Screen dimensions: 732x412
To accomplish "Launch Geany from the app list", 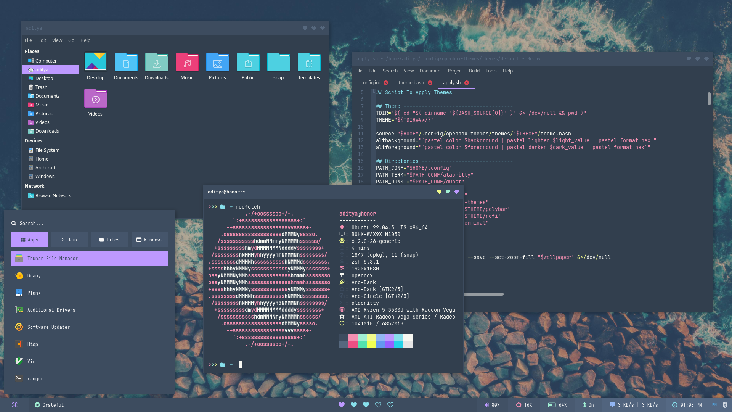I will click(34, 275).
